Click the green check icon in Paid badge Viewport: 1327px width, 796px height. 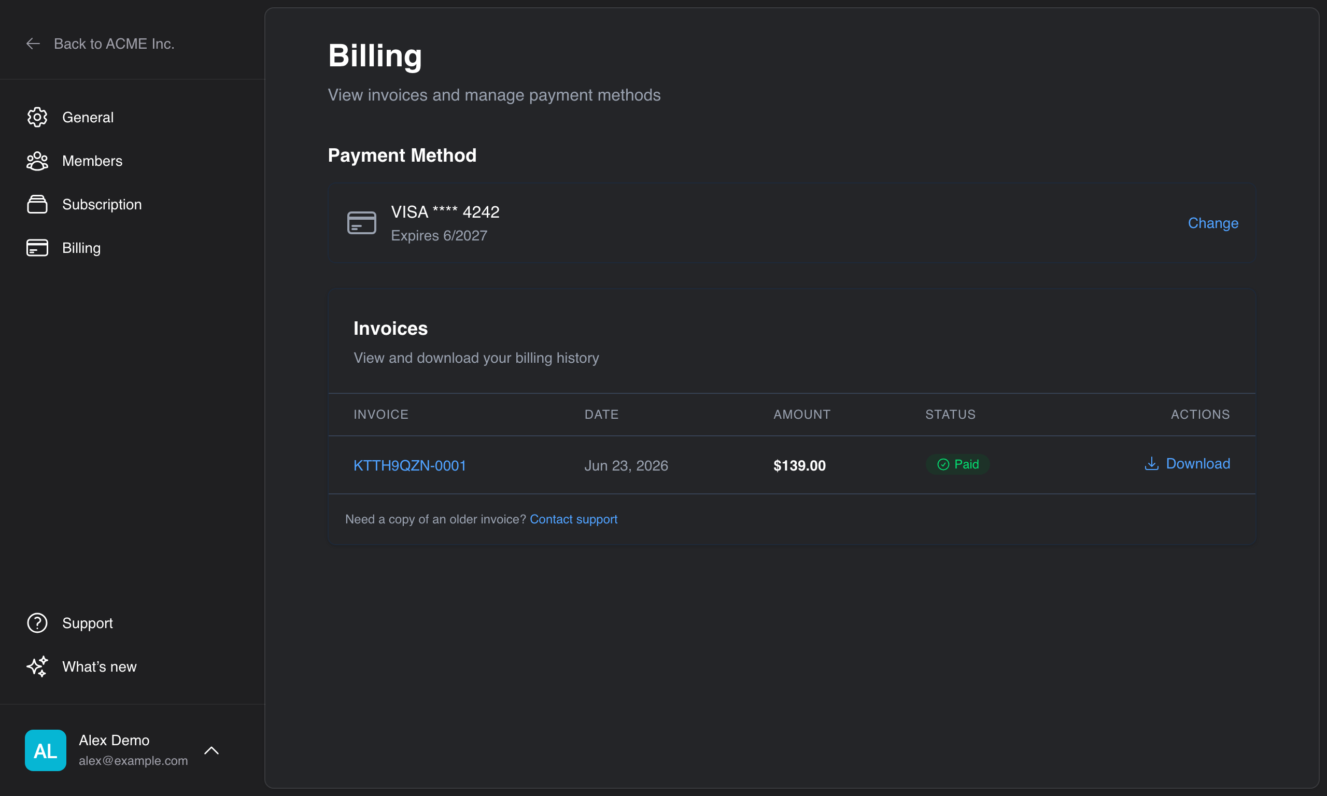click(x=943, y=464)
